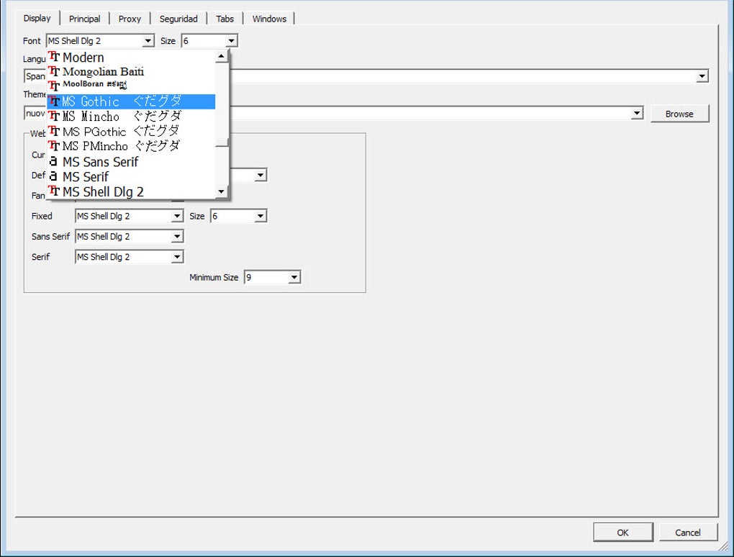Collapse the top Font combo box arrow
Screen dimensions: 734x557
pyautogui.click(x=148, y=41)
